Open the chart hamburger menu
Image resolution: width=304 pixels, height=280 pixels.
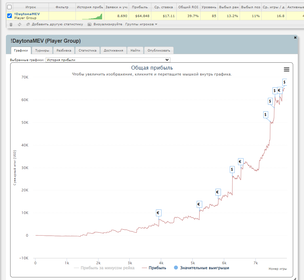point(287,69)
